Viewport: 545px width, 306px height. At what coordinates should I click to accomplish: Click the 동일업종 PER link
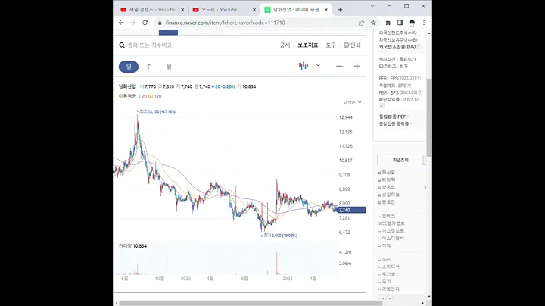393,117
